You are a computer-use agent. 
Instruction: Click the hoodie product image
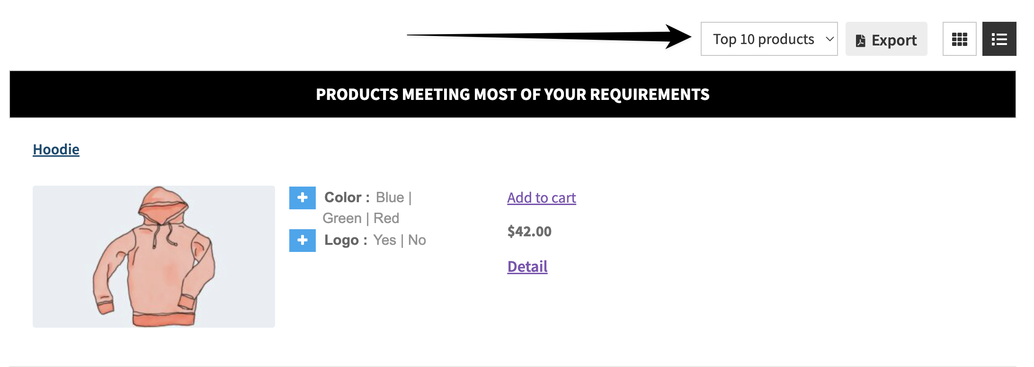tap(154, 256)
